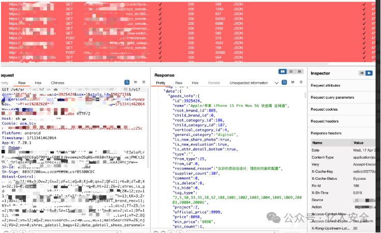The image size is (381, 233).
Task: Click the request \n show non-printable characters icon
Action: (x=135, y=82)
